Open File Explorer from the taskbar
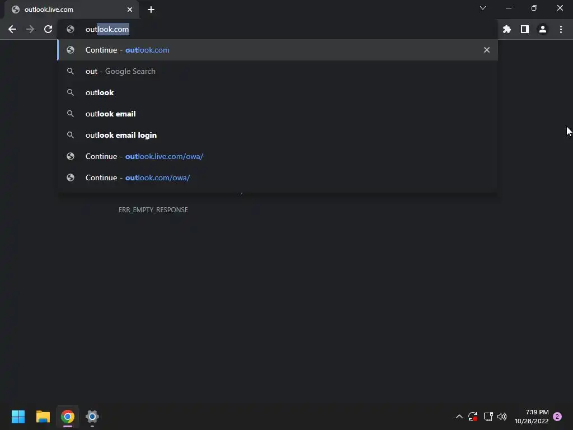This screenshot has height=430, width=573. 43,417
